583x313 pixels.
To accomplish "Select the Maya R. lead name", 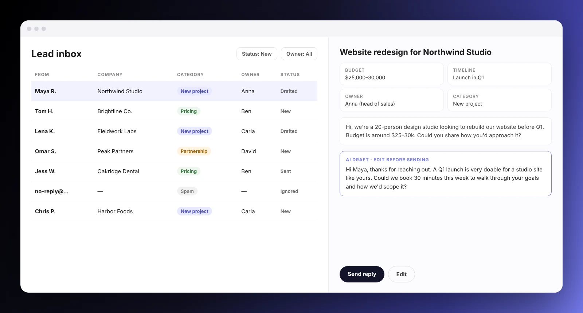I will 46,91.
